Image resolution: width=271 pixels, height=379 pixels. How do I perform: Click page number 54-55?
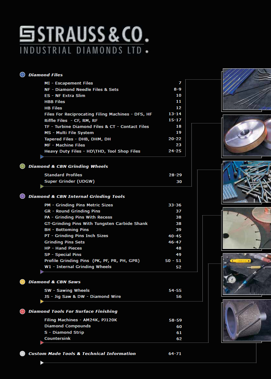[175, 291]
